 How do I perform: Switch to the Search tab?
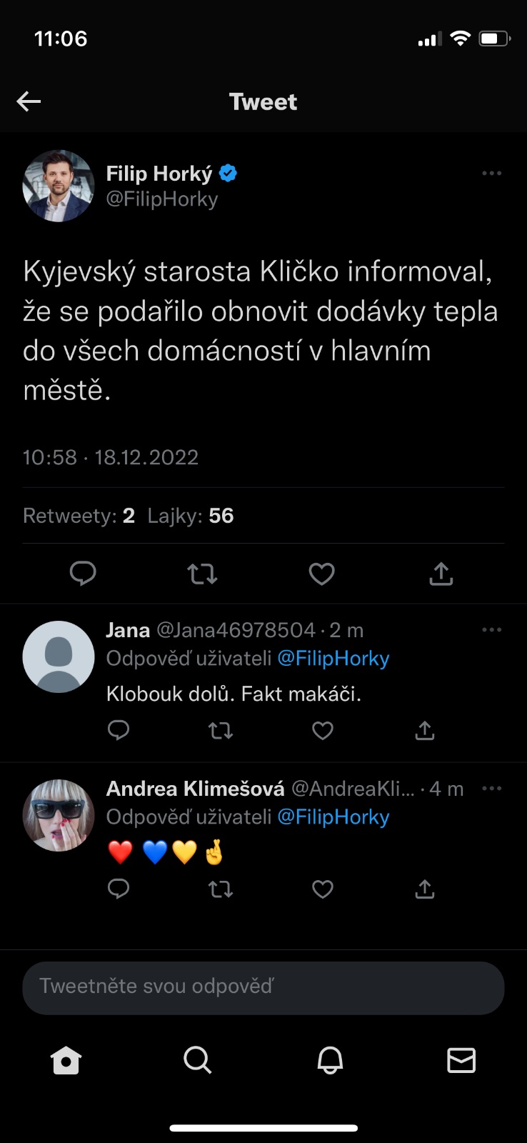(x=197, y=1061)
